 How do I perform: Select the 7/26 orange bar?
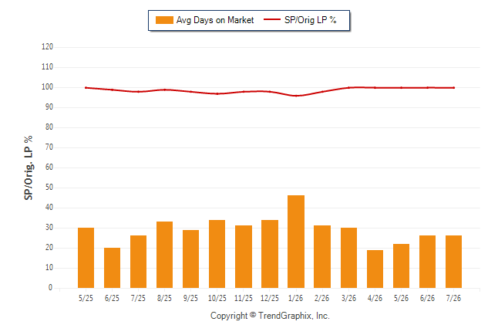click(453, 262)
